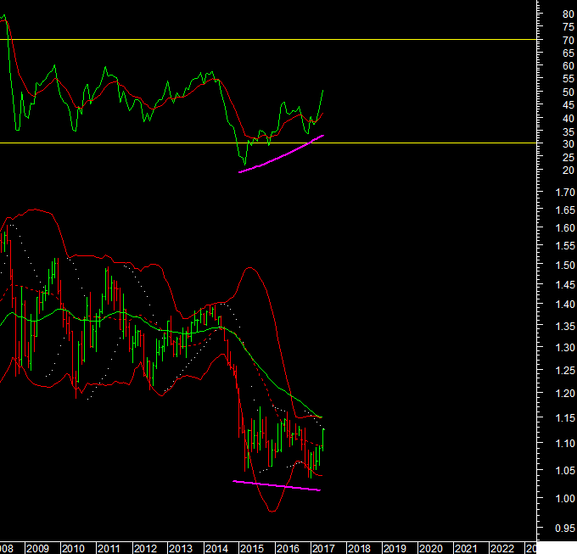Select the 2009 label on the time axis
This screenshot has height=554, width=577.
[37, 548]
